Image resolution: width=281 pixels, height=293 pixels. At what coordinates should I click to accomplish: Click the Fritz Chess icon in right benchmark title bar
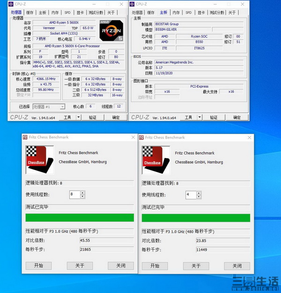141,138
